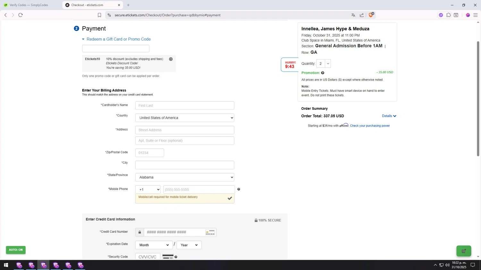Viewport: 481px width, 270px height.
Task: Open the translate page icon
Action: tap(353, 15)
